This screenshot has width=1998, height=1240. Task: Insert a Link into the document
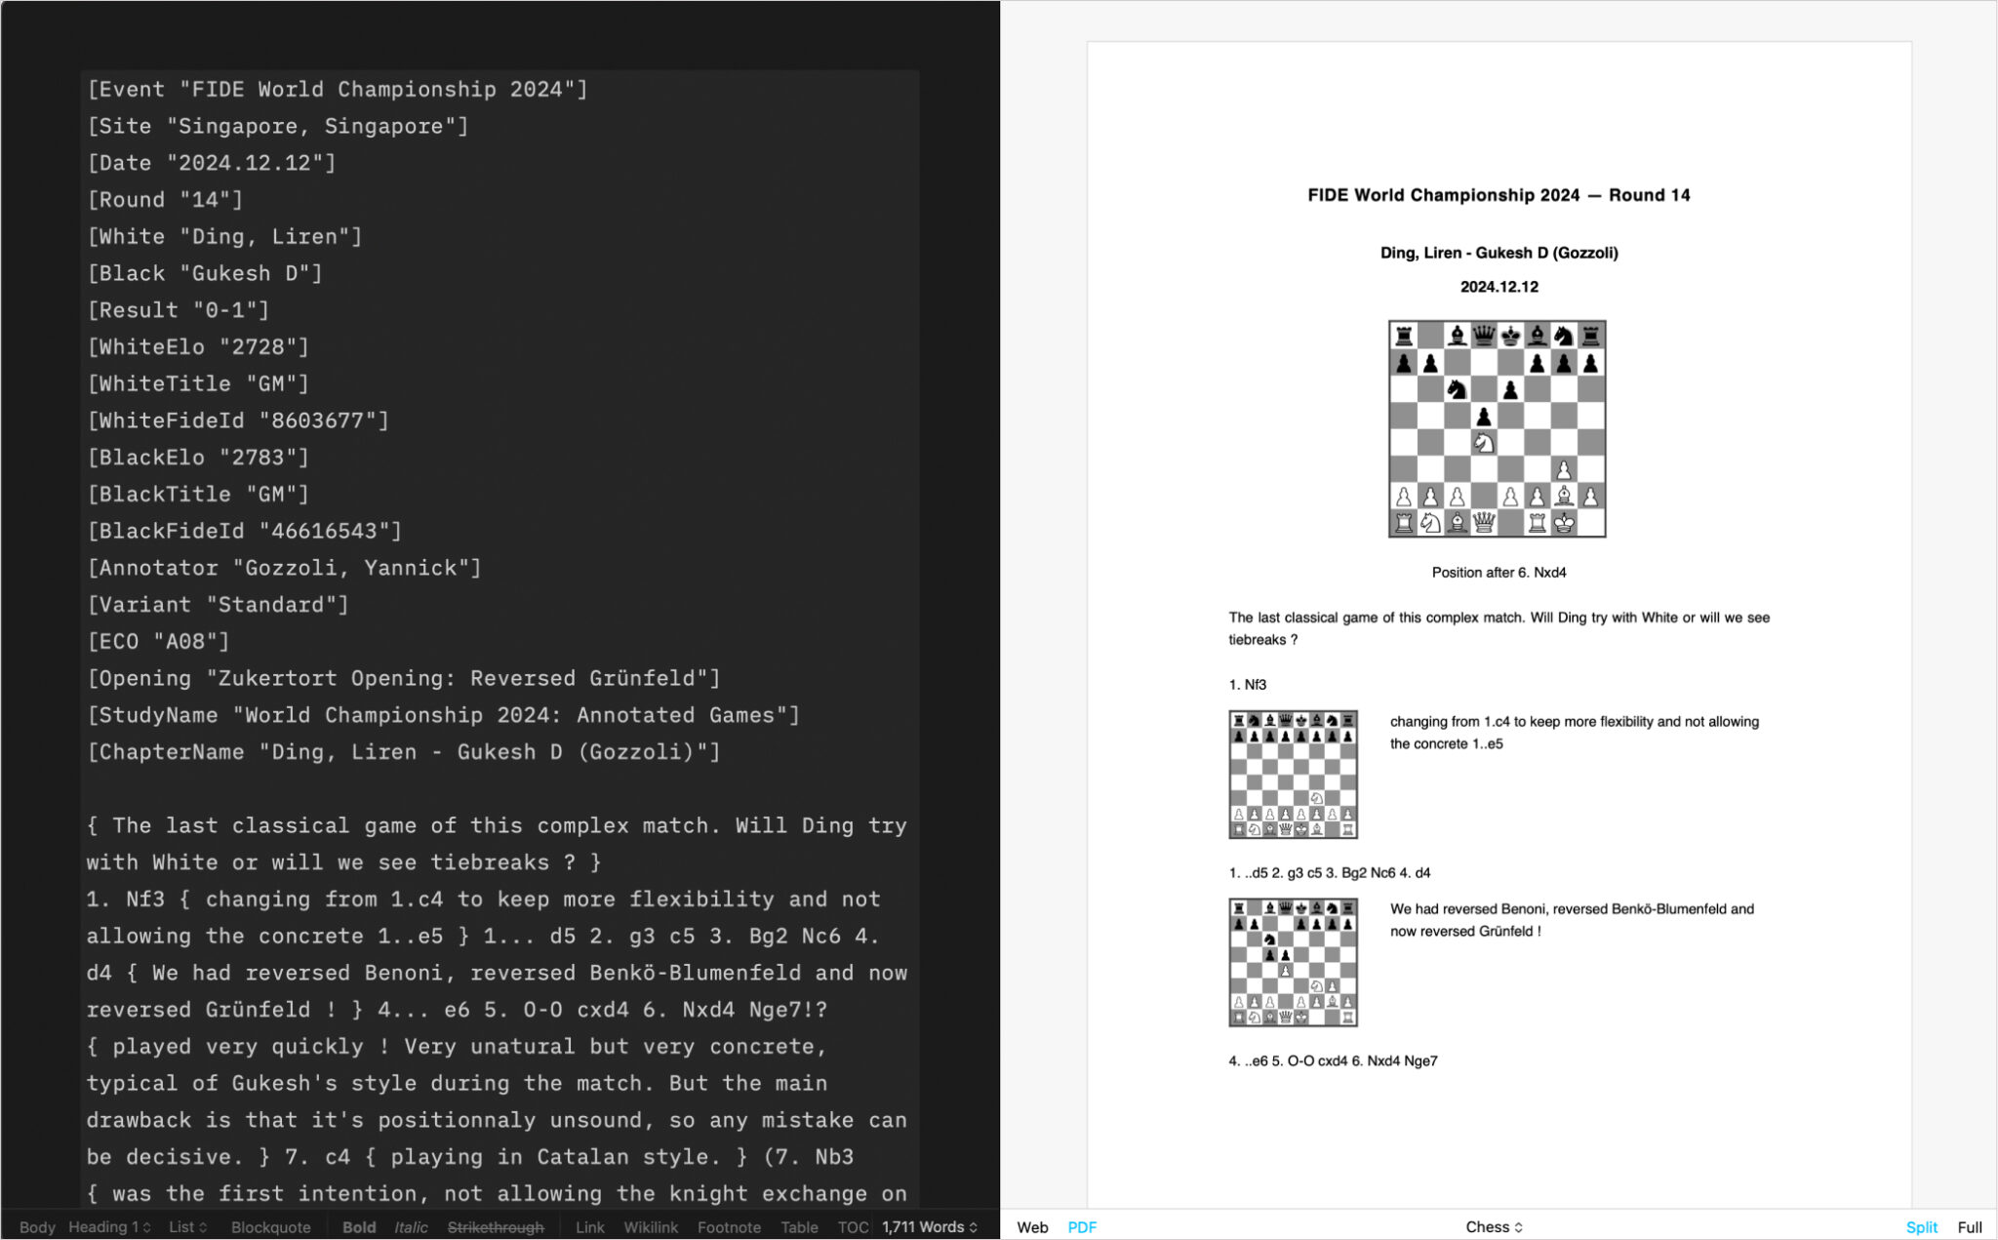tap(589, 1227)
